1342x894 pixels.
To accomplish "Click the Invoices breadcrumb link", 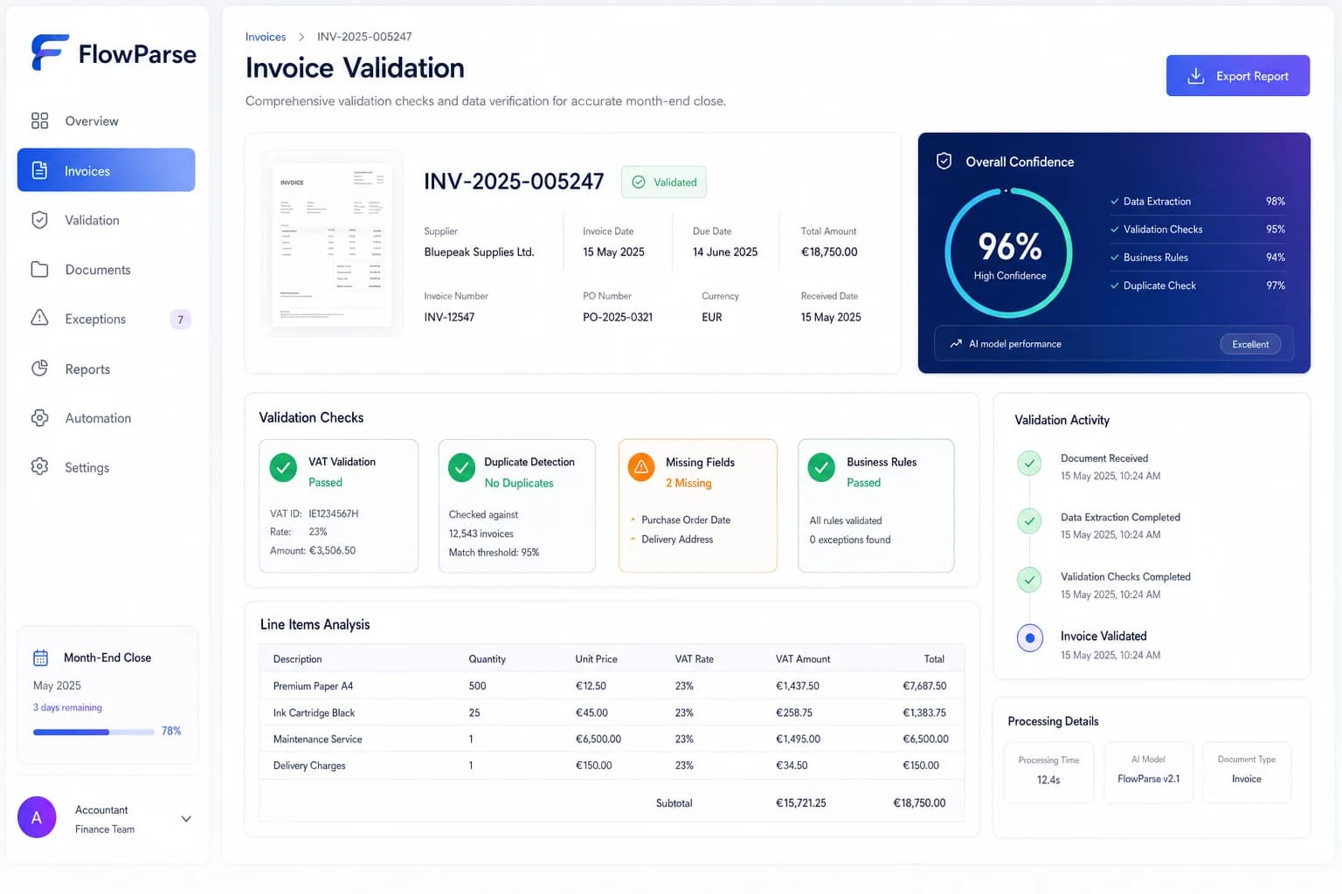I will tap(266, 37).
